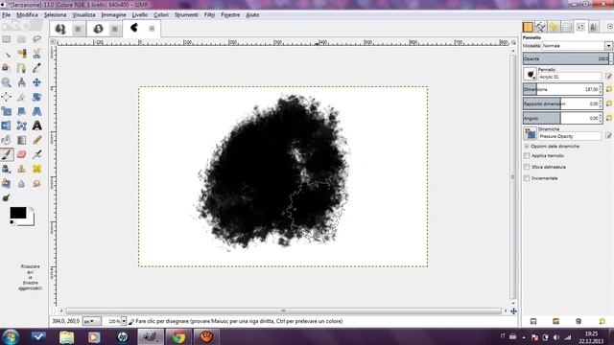
Task: Select the Fuzzy Select wand tool
Action: 7,54
